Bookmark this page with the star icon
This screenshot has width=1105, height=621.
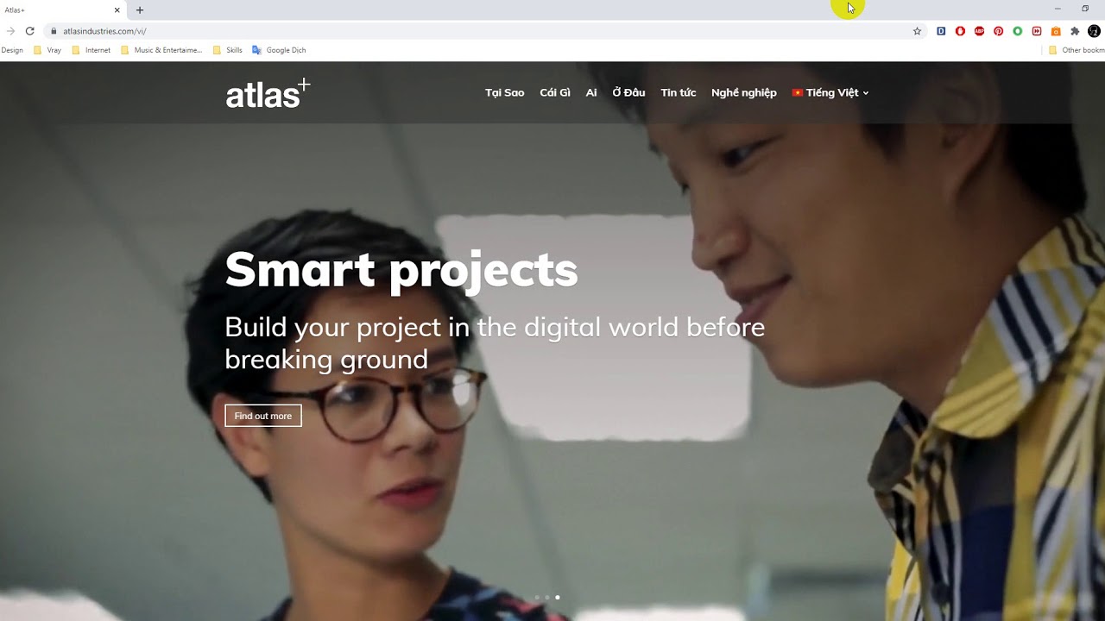click(917, 31)
